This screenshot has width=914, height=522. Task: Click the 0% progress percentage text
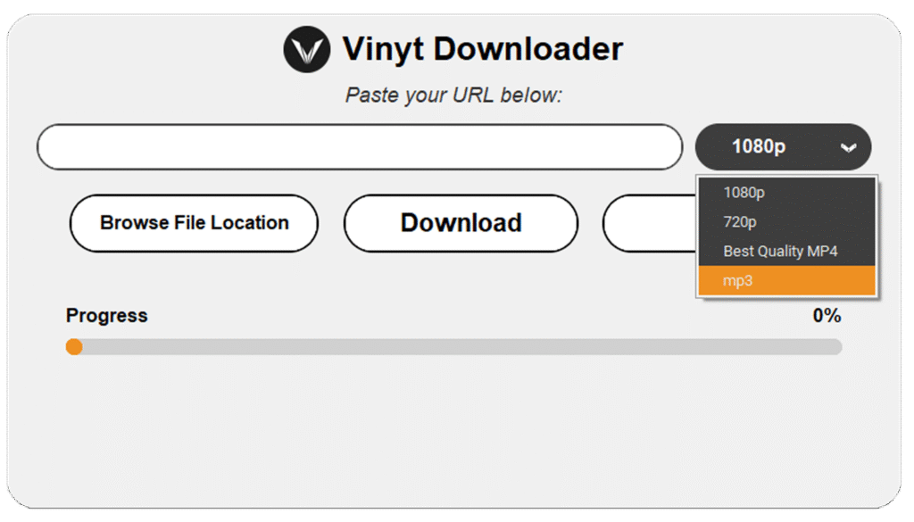click(x=827, y=315)
